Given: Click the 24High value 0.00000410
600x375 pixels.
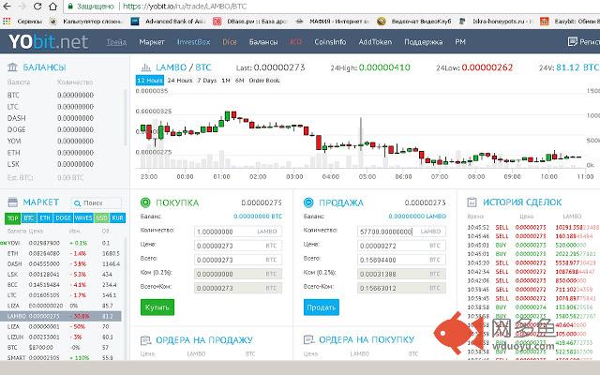Looking at the screenshot, I should pyautogui.click(x=384, y=67).
